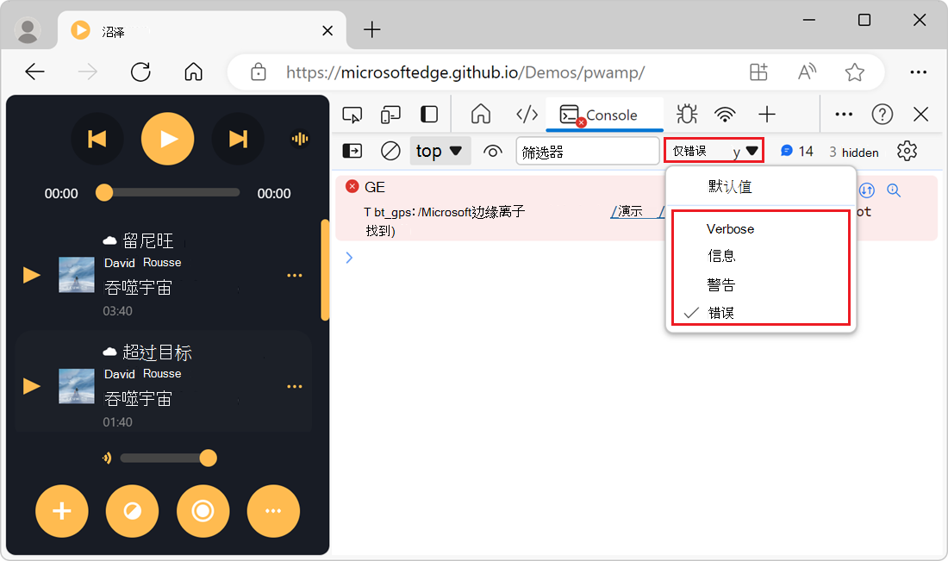This screenshot has height=561, width=948.
Task: Uncheck the 错误 log level
Action: pyautogui.click(x=722, y=312)
